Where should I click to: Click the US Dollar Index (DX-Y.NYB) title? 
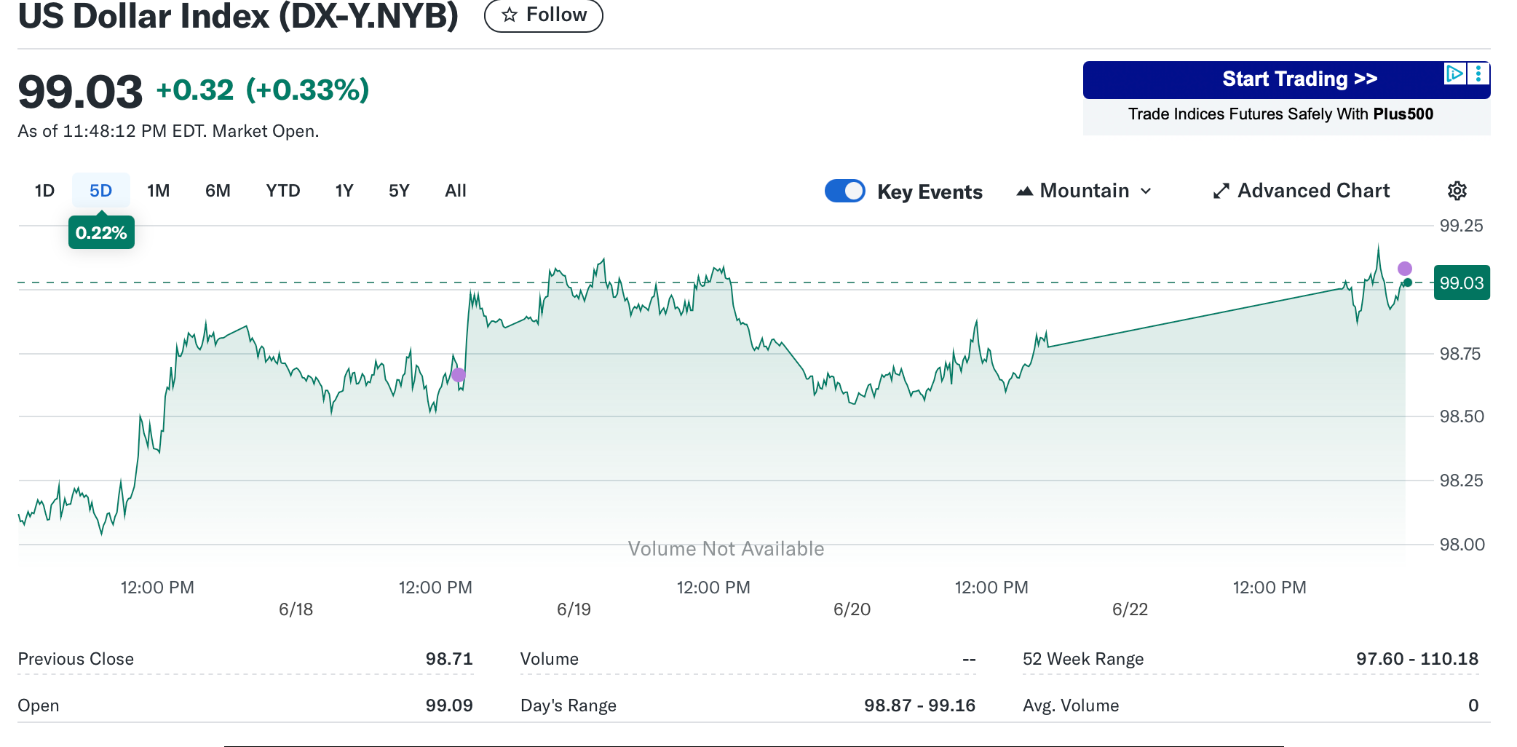click(238, 16)
